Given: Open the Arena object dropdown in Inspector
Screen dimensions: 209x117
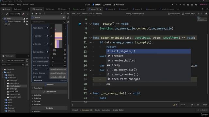Looking at the screenshot, I should (48, 18).
